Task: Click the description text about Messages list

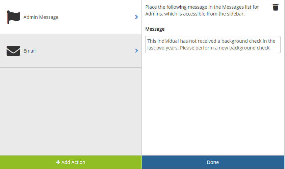Action: [202, 10]
